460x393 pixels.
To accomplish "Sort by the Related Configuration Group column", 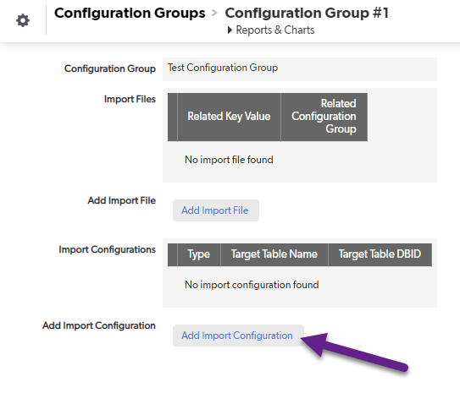I will 324,117.
